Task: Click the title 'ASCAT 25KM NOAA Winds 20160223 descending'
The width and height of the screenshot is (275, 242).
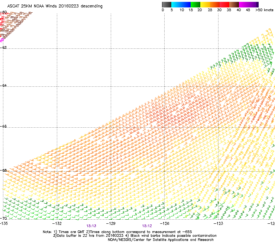Action: (x=55, y=6)
